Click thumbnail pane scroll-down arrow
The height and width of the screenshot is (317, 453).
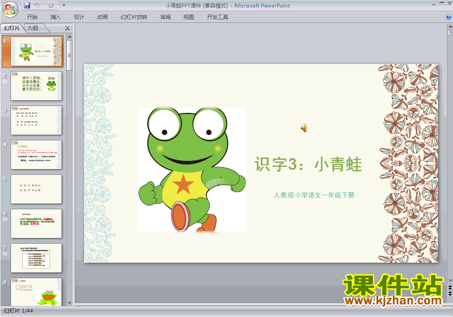point(69,303)
